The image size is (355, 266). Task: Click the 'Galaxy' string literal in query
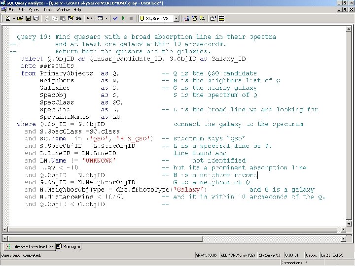click(x=188, y=190)
